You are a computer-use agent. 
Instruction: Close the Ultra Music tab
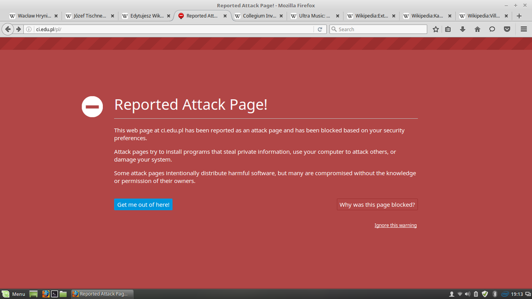coord(338,16)
